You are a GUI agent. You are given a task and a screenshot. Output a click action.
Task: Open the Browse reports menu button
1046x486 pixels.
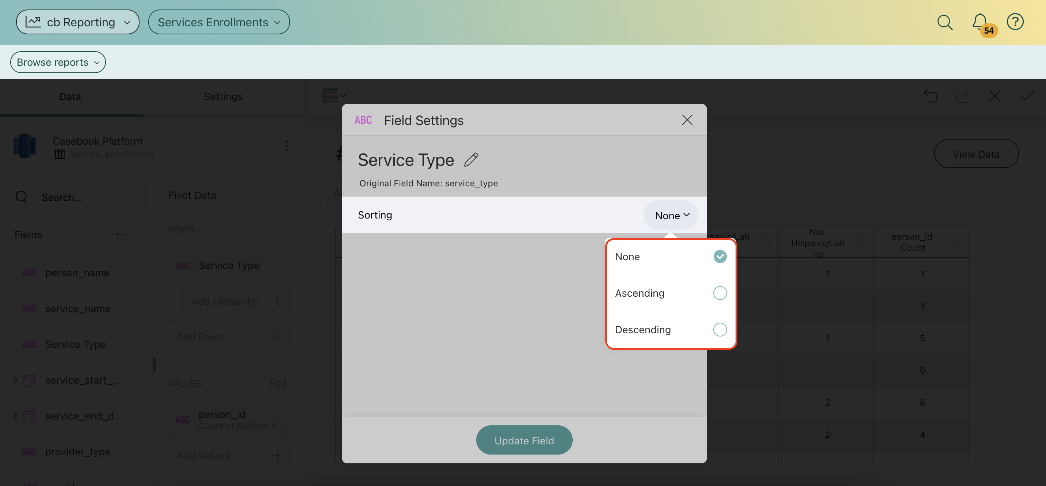pos(58,62)
